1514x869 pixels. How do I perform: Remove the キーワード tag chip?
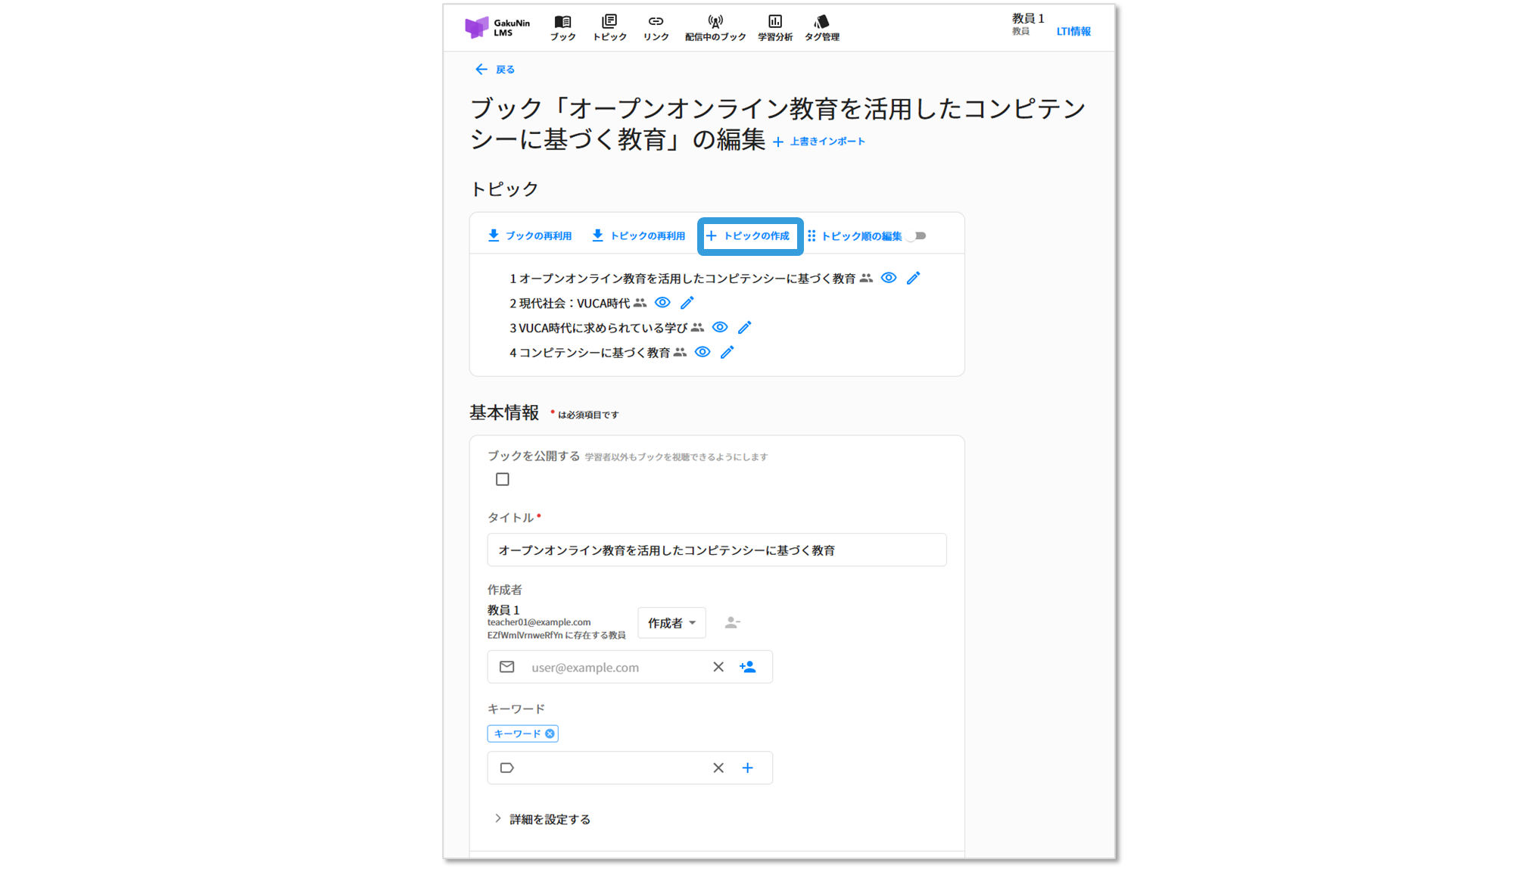(550, 734)
